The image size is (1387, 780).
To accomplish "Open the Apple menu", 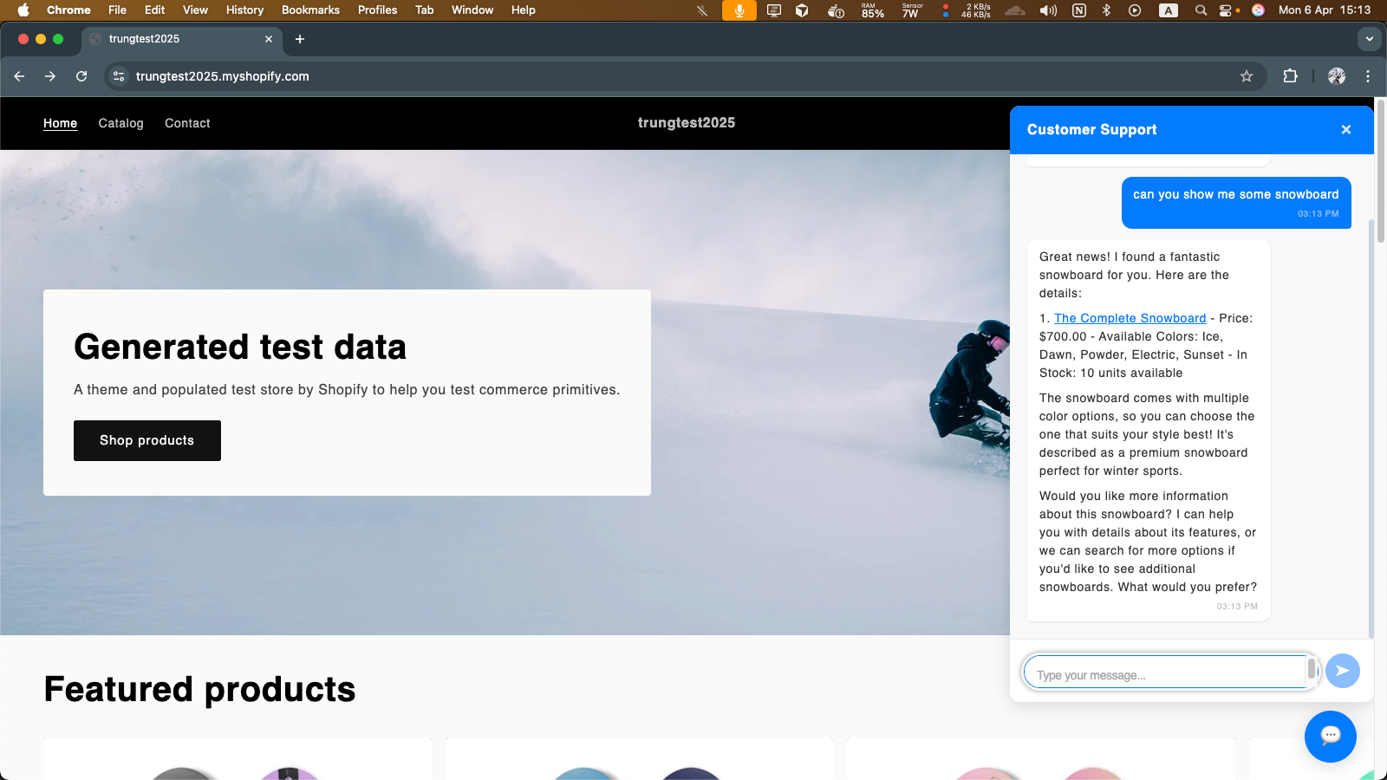I will pos(23,10).
